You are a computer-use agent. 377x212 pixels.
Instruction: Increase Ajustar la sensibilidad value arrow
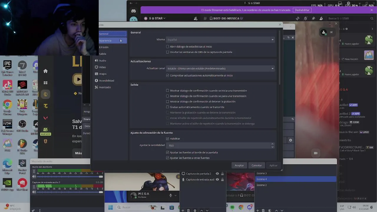click(272, 144)
